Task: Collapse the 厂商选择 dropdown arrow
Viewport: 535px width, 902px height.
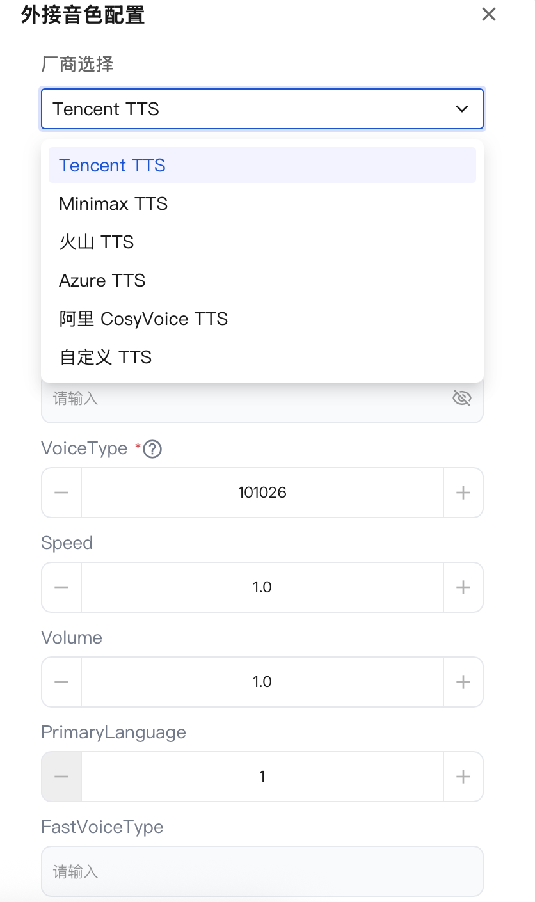Action: click(461, 109)
